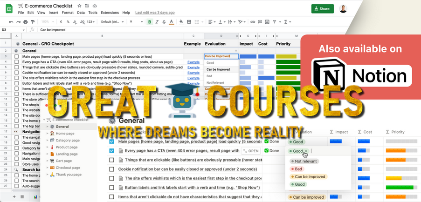Create a filter with the funnel icon
Screen dimensions: 421x202
275,22
